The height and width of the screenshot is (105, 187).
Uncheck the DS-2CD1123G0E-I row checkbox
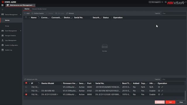coord(26,94)
